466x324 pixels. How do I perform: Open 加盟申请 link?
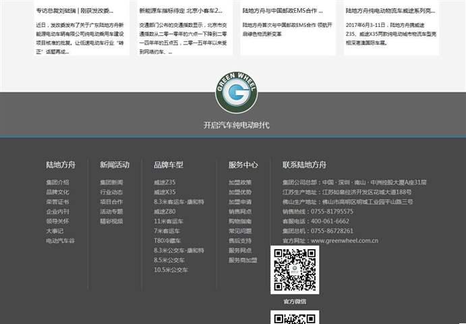[240, 202]
